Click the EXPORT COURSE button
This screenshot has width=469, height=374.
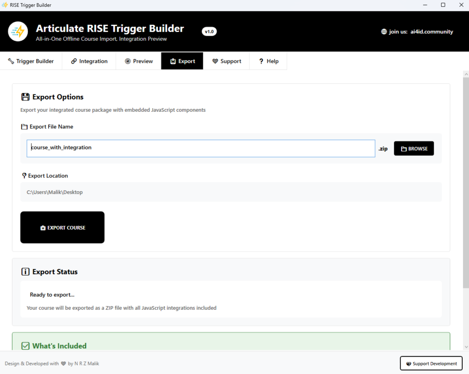click(x=62, y=228)
